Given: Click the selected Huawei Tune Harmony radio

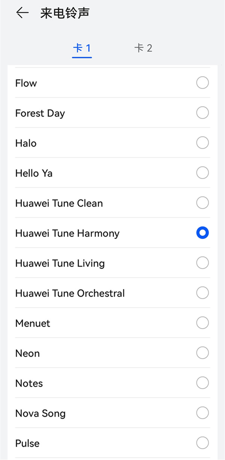Looking at the screenshot, I should (x=202, y=233).
